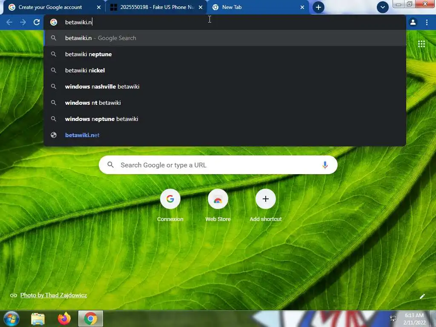Viewport: 436px width, 327px height.
Task: Close the Fake US Phone Number tab
Action: pyautogui.click(x=201, y=7)
